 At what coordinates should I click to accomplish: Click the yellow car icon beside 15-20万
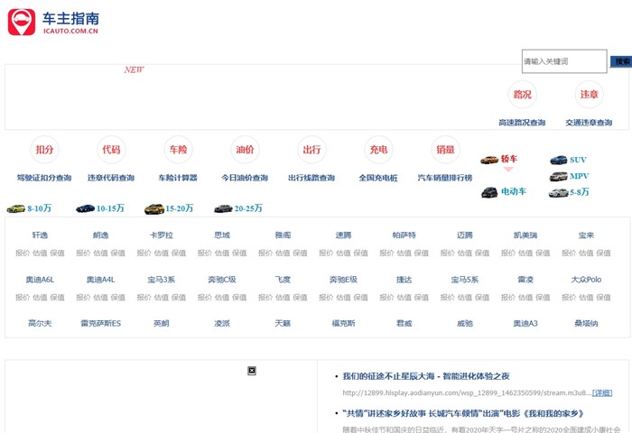(154, 208)
